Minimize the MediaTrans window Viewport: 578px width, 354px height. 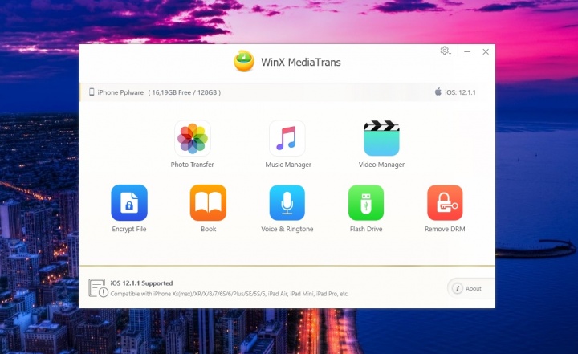pos(467,51)
